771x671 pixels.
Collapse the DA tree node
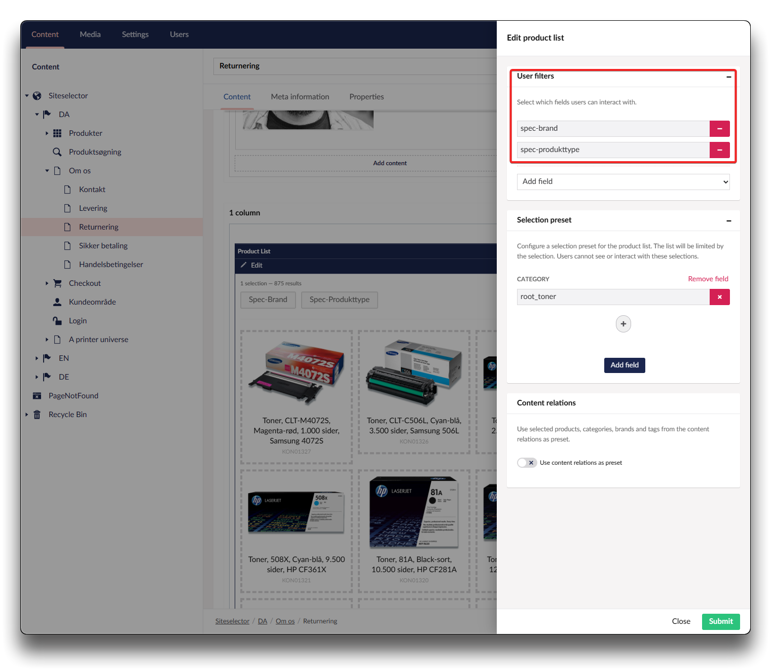[37, 115]
